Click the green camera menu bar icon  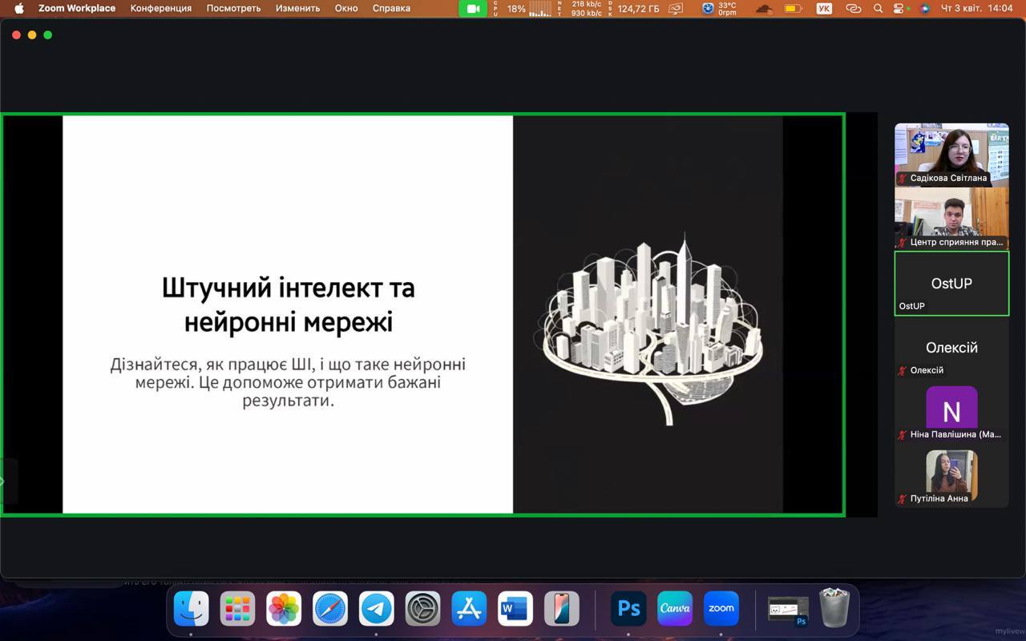(473, 9)
